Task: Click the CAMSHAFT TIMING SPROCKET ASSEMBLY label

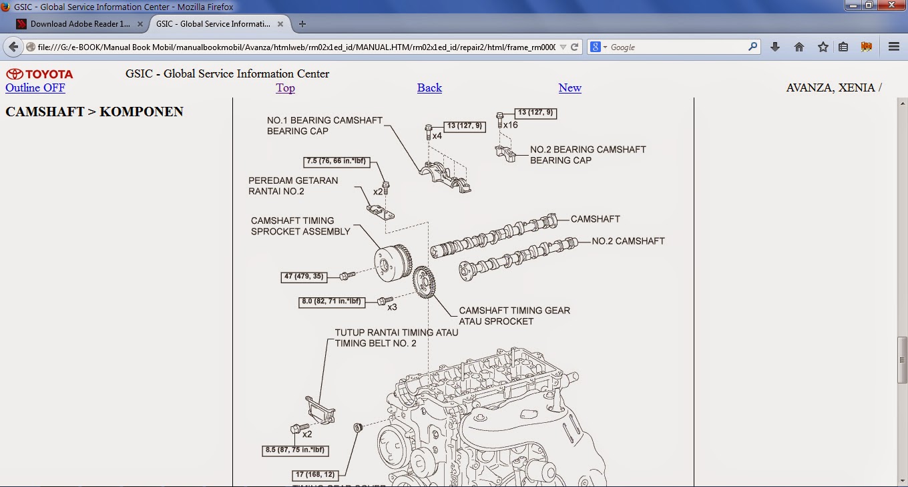Action: [300, 226]
